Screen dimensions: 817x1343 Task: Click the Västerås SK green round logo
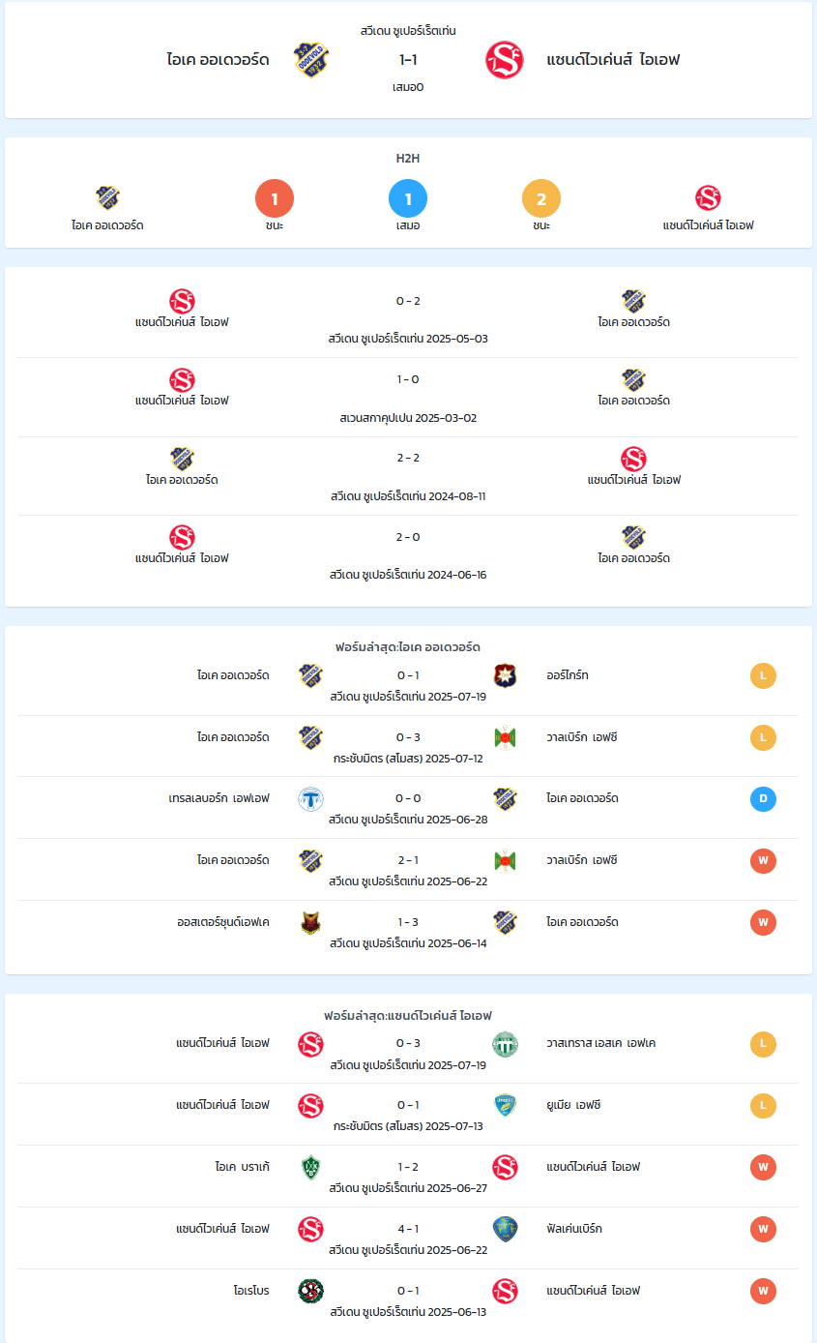point(505,1044)
